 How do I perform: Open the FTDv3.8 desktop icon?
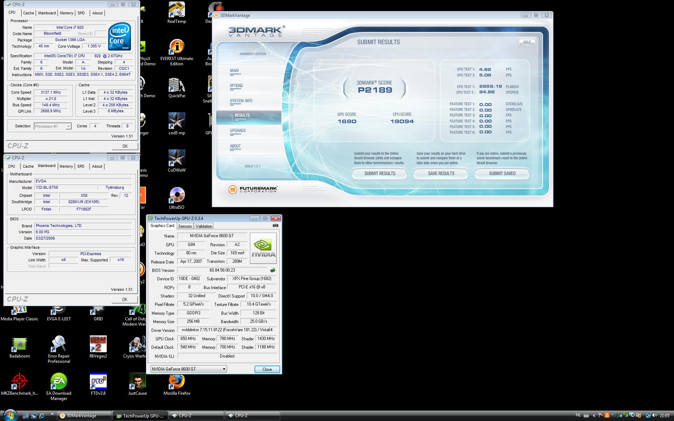(x=98, y=385)
